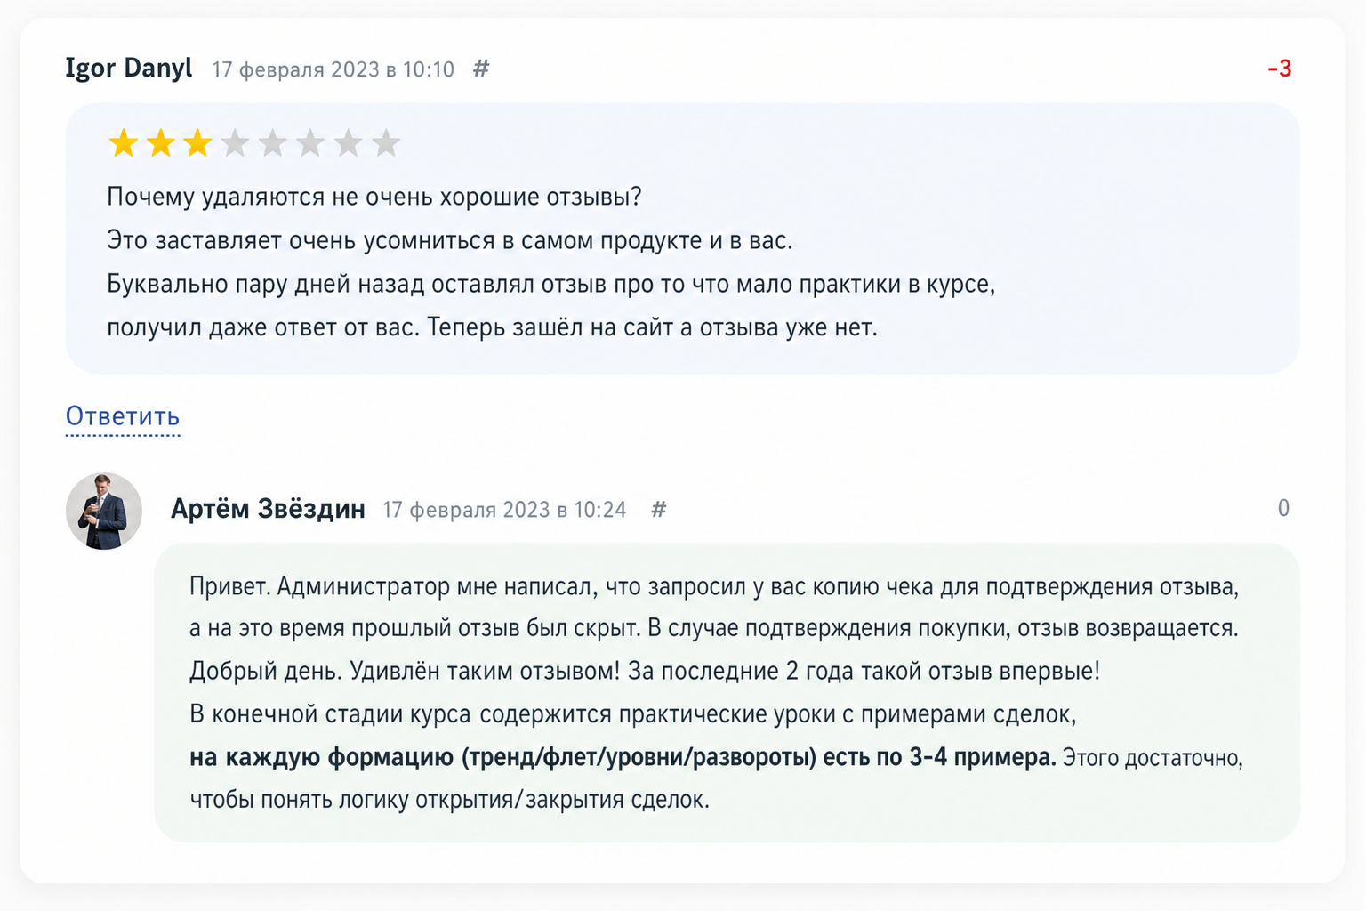Click the fourth gray rating star

click(235, 143)
